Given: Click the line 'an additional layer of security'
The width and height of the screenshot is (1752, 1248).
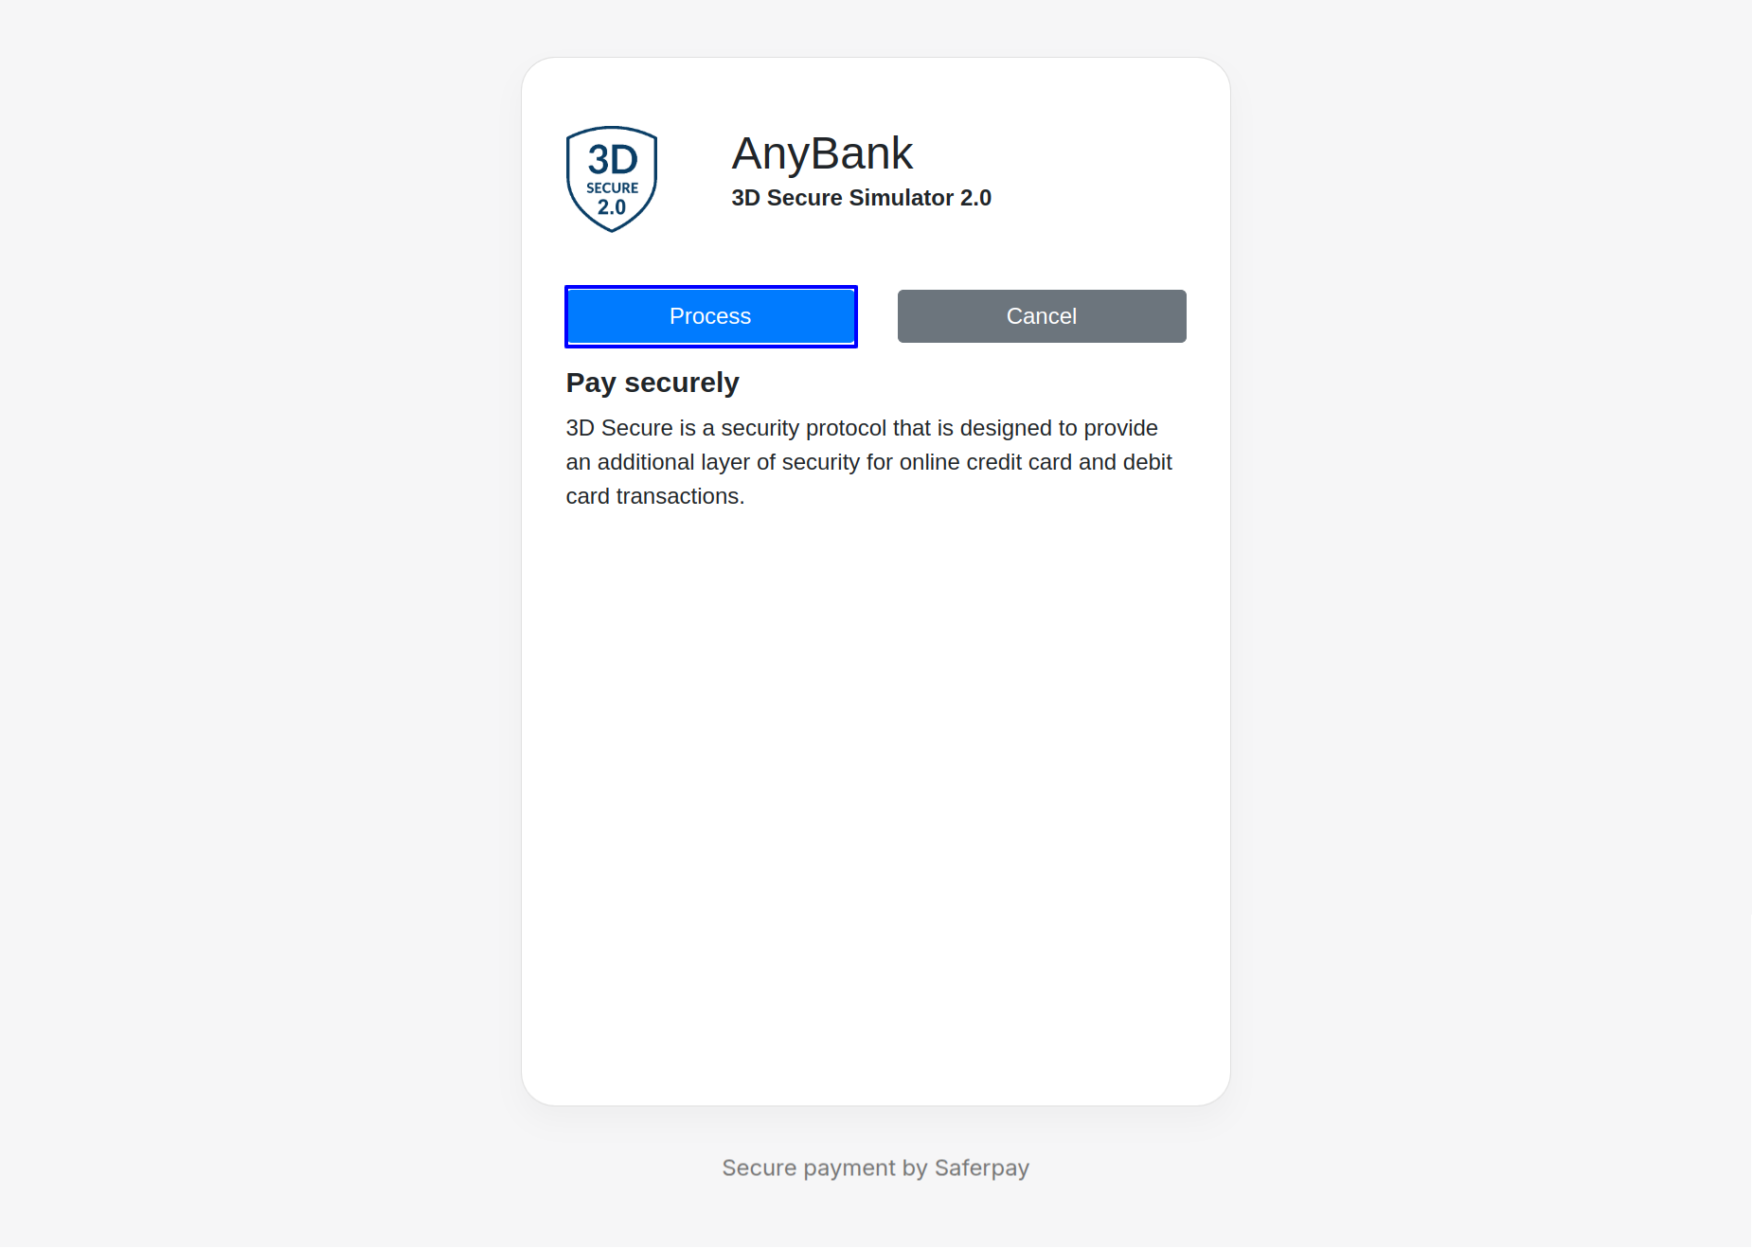Looking at the screenshot, I should tap(868, 462).
